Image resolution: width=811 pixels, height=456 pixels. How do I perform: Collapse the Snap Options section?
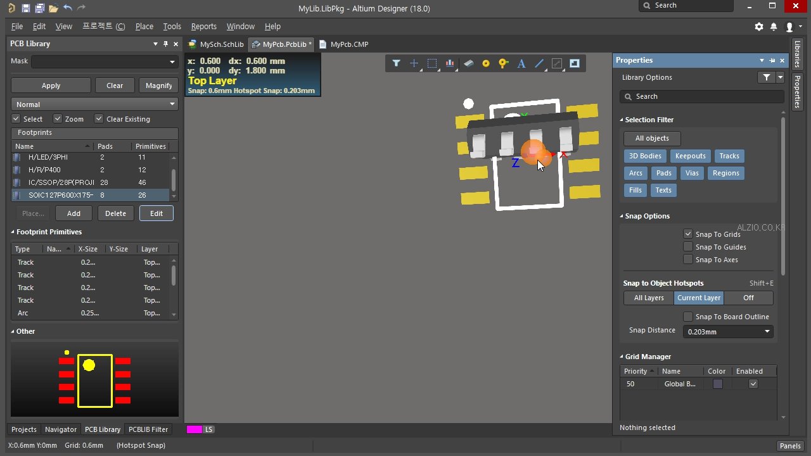tap(622, 216)
